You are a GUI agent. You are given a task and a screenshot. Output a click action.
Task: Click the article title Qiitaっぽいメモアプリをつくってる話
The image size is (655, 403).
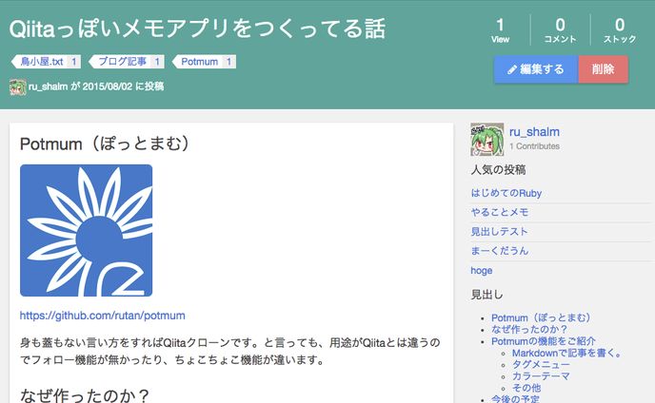[x=197, y=29]
